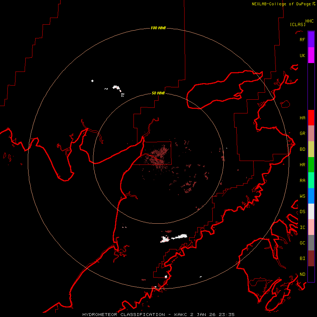Click the 'RF' legend label
Image resolution: width=317 pixels, height=317 pixels.
(302, 40)
